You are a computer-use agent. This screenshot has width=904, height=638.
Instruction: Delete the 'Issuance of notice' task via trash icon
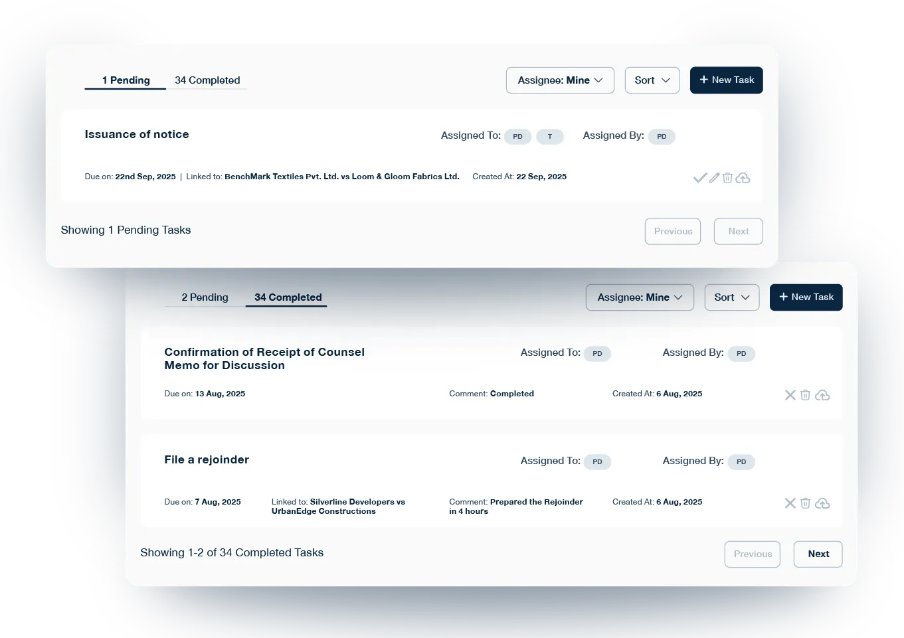[727, 177]
